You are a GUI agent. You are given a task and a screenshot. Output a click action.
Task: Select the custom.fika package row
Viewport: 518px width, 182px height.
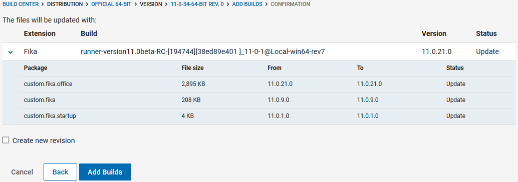(267, 100)
